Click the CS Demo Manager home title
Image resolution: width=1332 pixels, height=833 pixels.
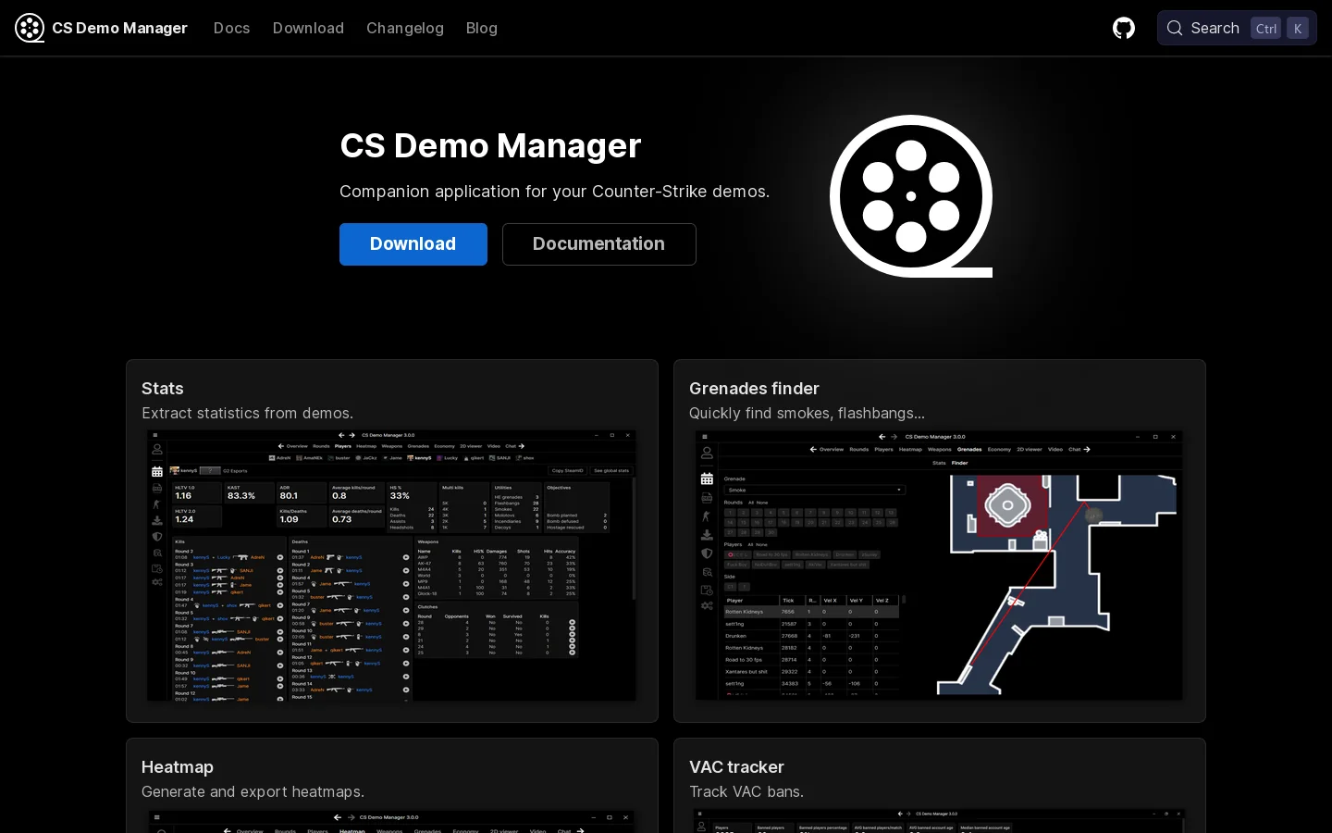point(119,28)
